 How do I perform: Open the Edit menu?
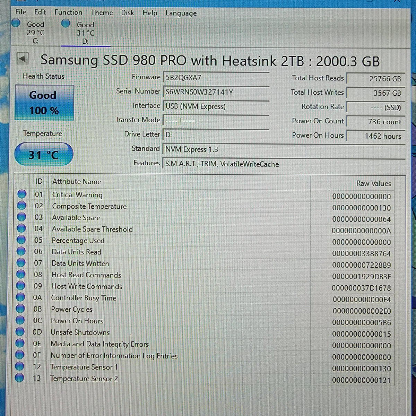[40, 12]
